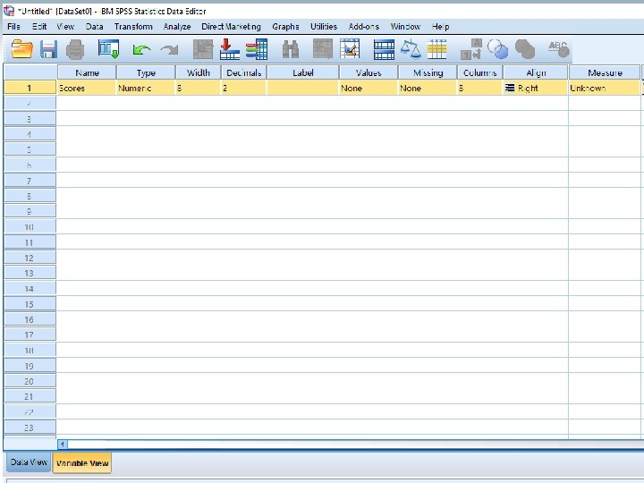644x483 pixels.
Task: Click the Label column header
Action: click(303, 72)
